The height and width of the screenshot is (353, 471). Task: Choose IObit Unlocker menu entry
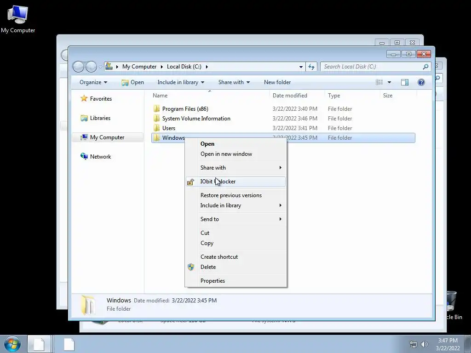(236, 182)
